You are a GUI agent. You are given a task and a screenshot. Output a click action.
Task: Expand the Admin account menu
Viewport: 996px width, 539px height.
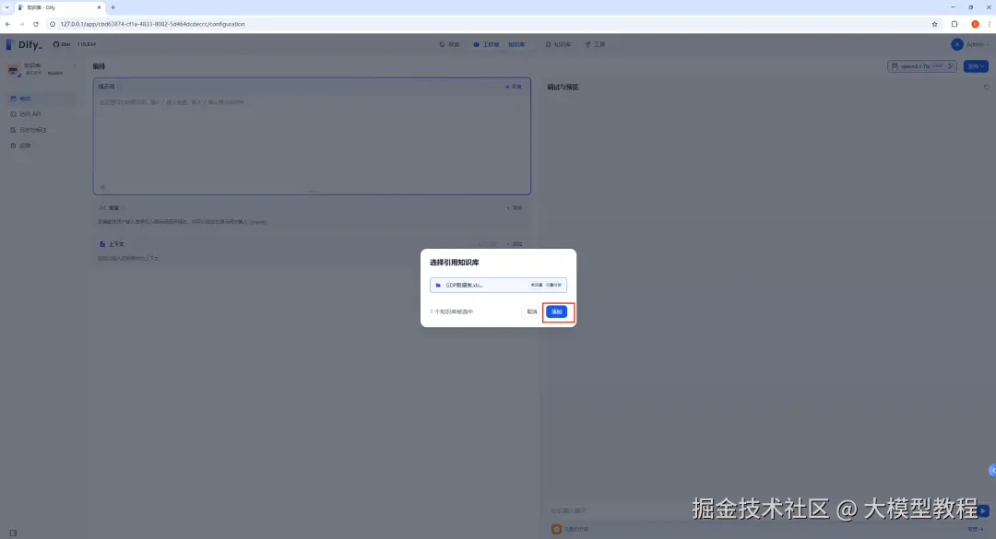[970, 44]
